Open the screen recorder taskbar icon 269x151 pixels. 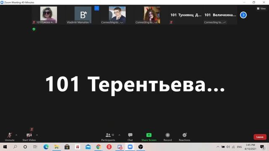pyautogui.click(x=119, y=147)
